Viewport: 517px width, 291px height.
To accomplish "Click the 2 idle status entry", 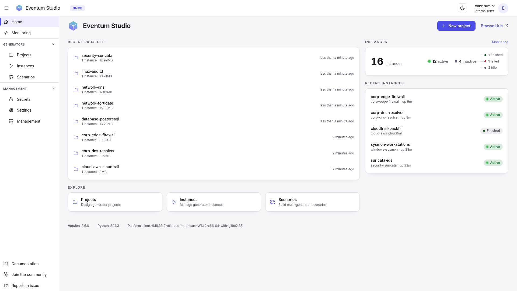I will click(491, 68).
